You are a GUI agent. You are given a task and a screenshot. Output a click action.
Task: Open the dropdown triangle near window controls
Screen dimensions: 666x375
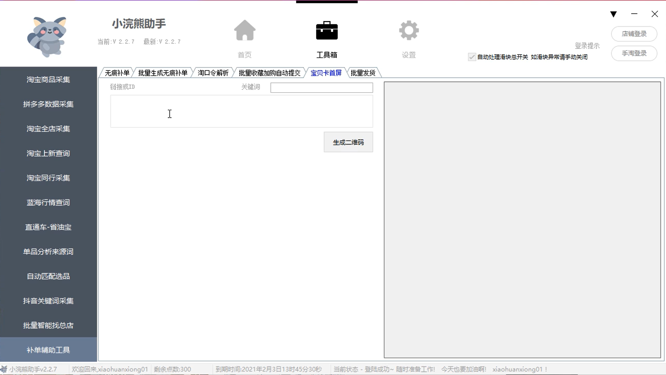pos(613,14)
